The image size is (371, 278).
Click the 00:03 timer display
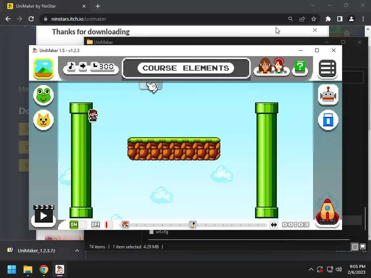[296, 224]
